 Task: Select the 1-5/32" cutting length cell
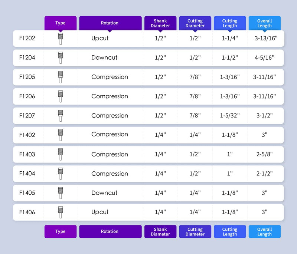(x=230, y=116)
